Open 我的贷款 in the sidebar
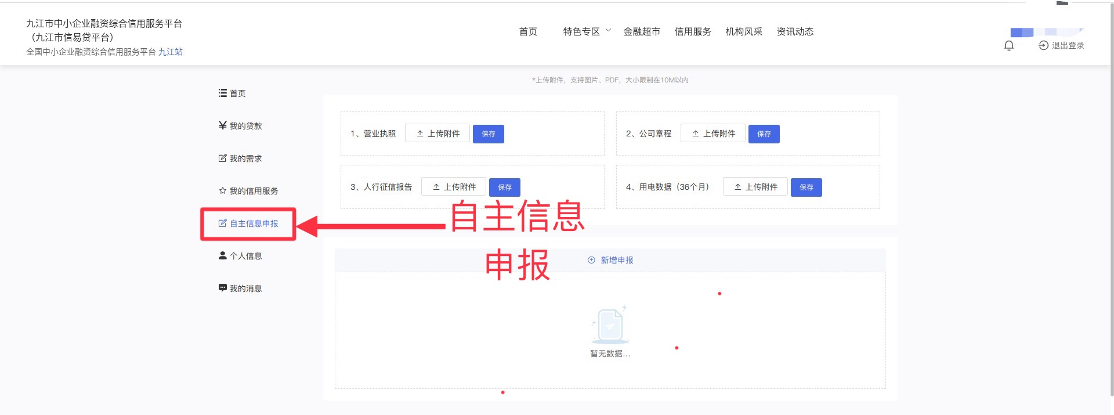 pos(240,126)
